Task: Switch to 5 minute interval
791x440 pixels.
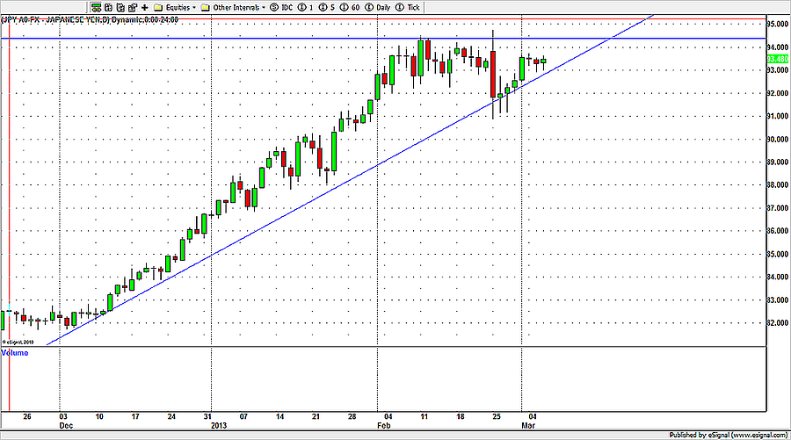Action: (x=325, y=7)
